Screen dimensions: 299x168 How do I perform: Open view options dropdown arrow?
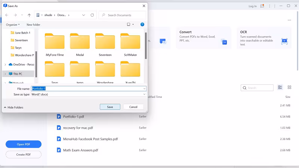click(133, 24)
